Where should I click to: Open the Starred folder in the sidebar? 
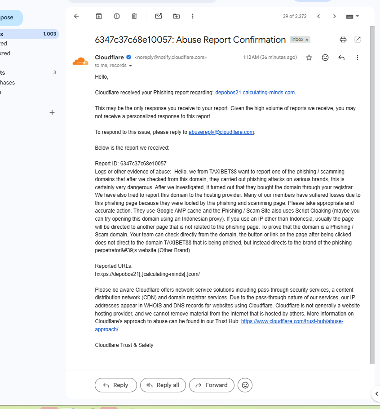tap(4, 44)
